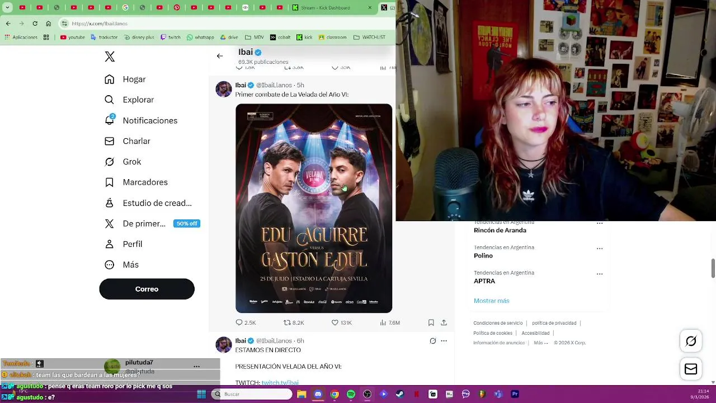Switch to the Google tab
Image resolution: width=716 pixels, height=403 pixels.
pyautogui.click(x=125, y=8)
